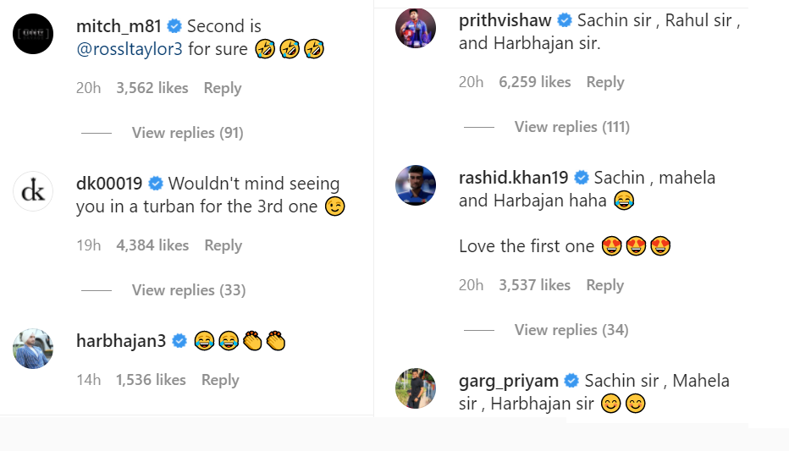Click verified badge next to mitch_m81
Viewport: 789px width, 451px height.
point(174,26)
